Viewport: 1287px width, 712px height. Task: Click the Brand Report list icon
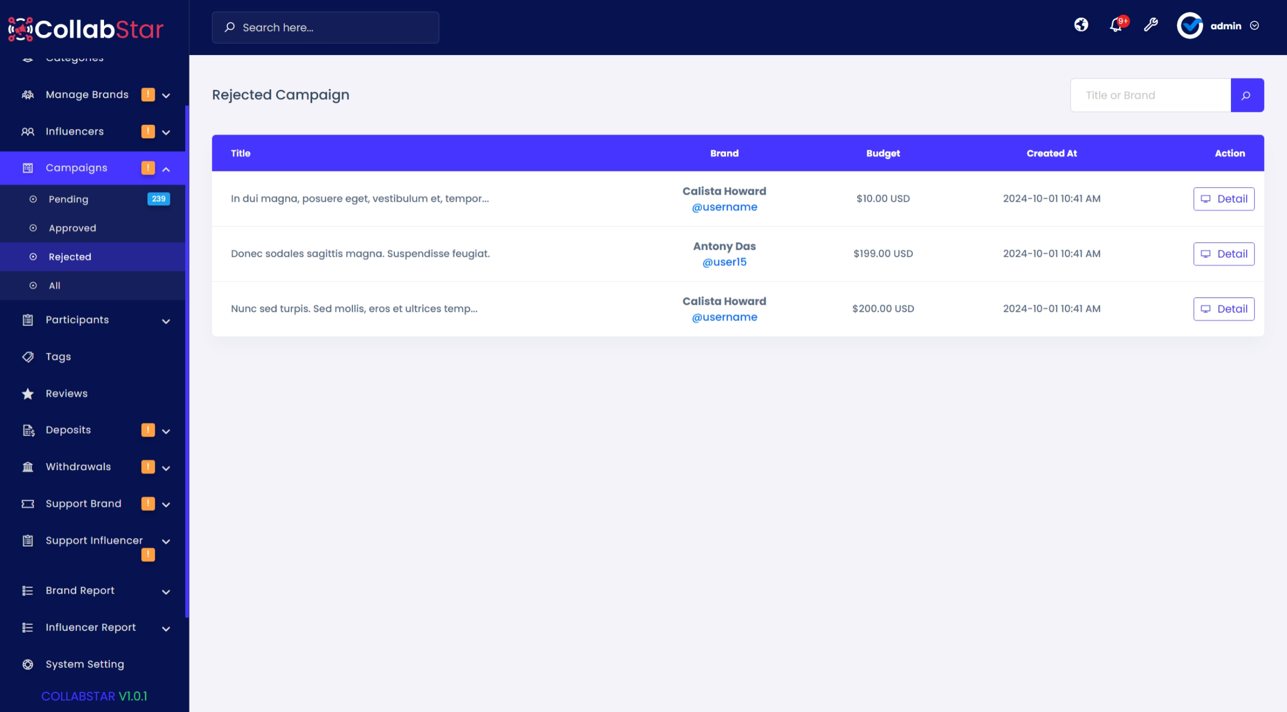coord(28,591)
